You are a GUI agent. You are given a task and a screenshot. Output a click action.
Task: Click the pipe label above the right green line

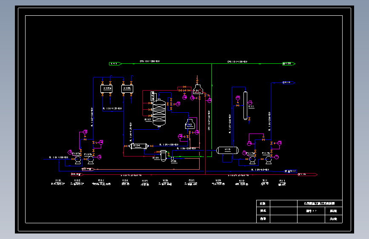point(237,62)
